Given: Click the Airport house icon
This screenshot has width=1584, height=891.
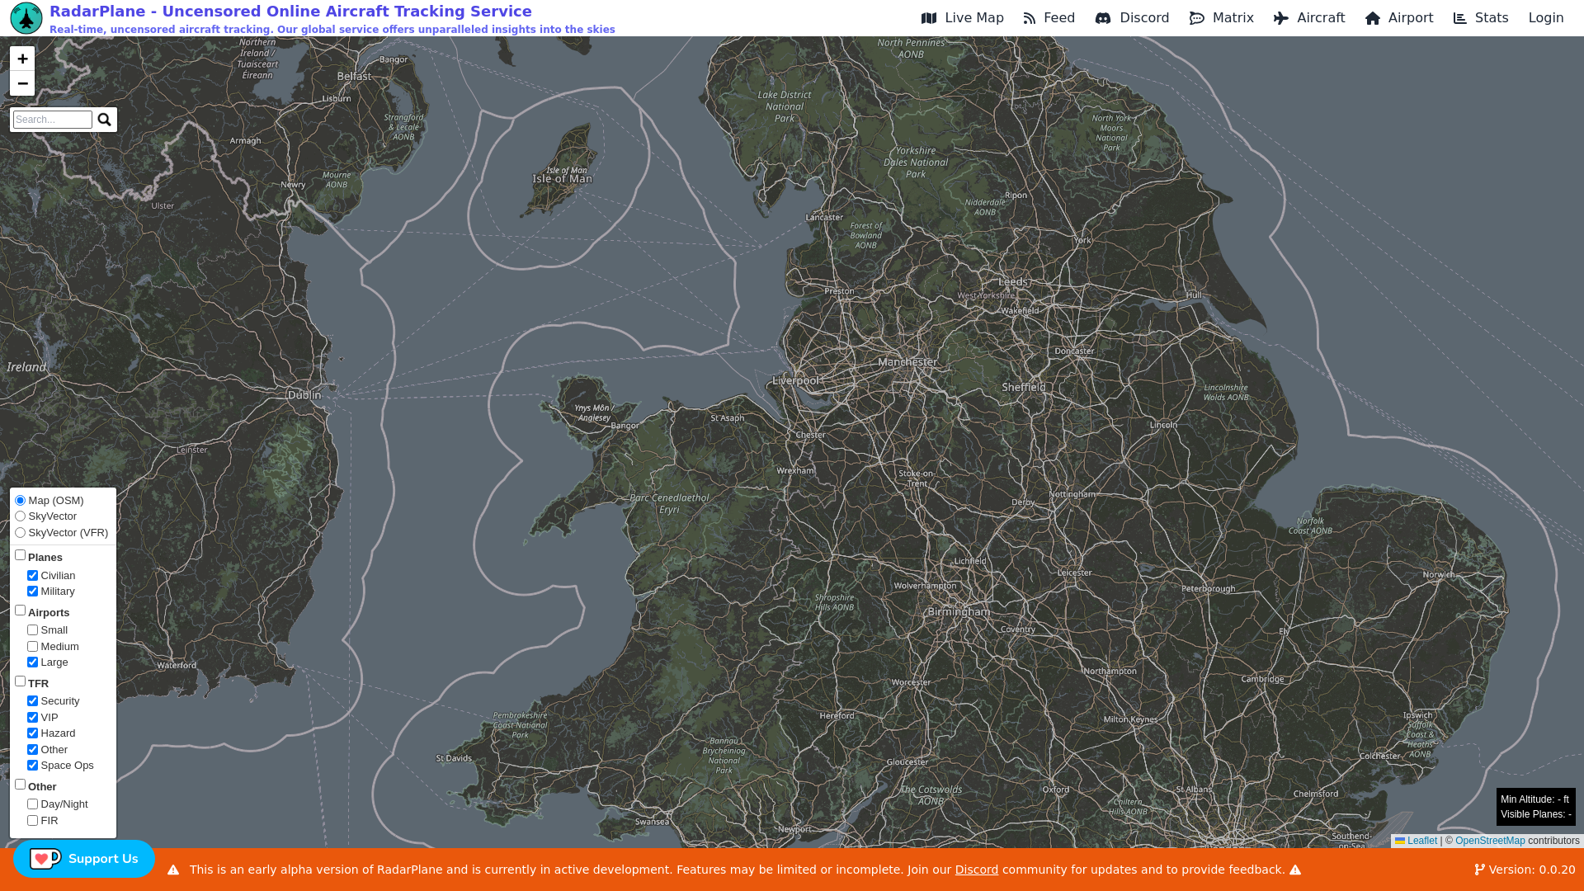Looking at the screenshot, I should (1373, 18).
